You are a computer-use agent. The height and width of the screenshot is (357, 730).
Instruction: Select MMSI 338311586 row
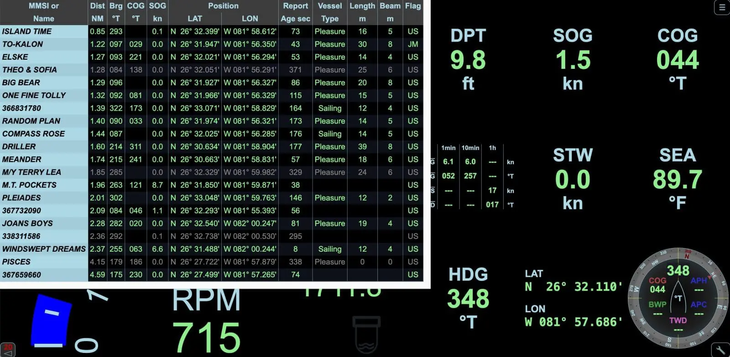(211, 236)
